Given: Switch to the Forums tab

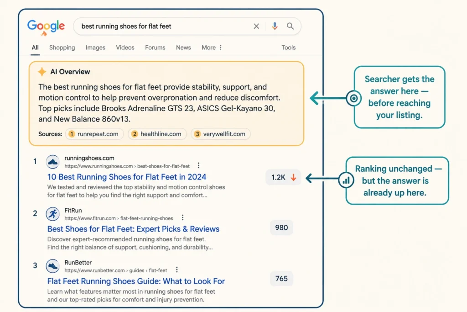Looking at the screenshot, I should pyautogui.click(x=155, y=48).
